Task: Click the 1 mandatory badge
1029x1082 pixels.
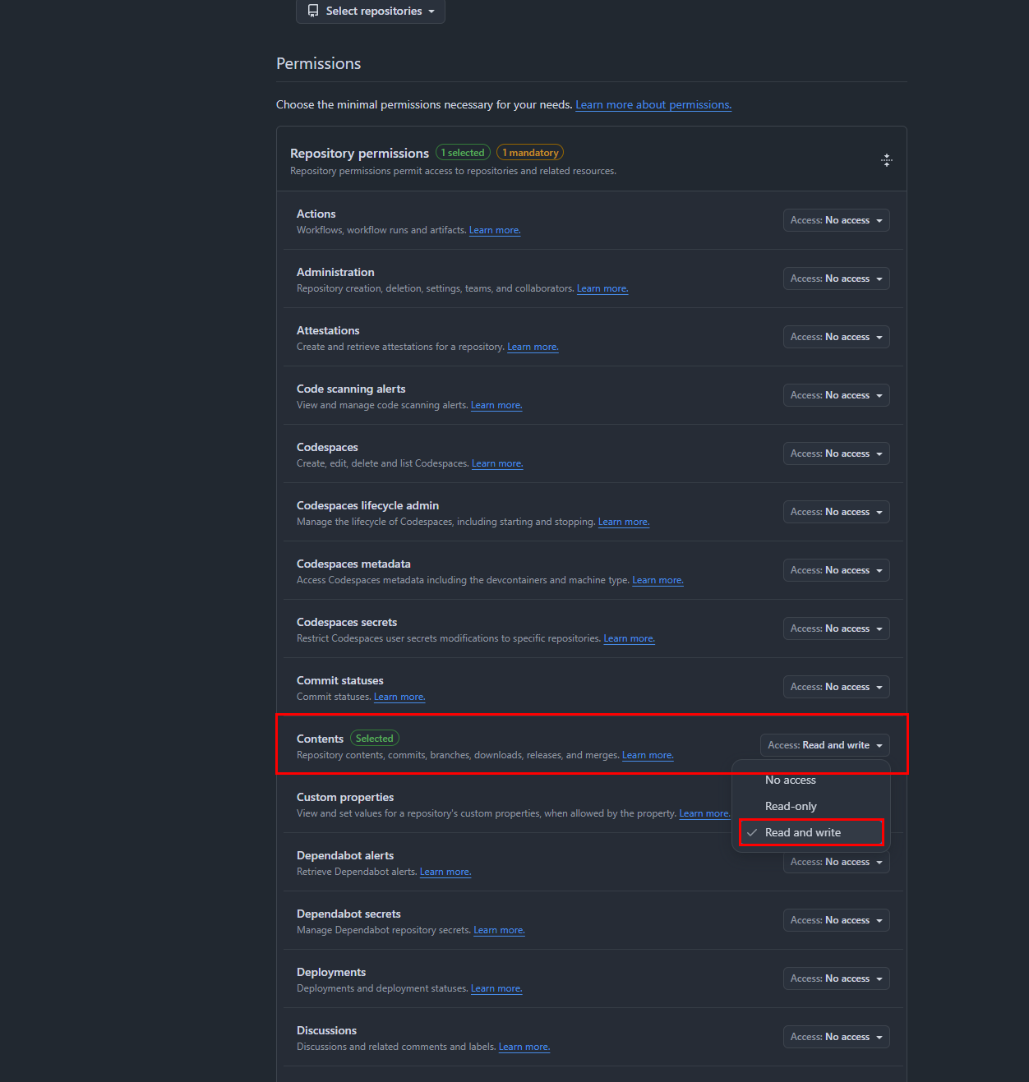Action: [x=529, y=152]
